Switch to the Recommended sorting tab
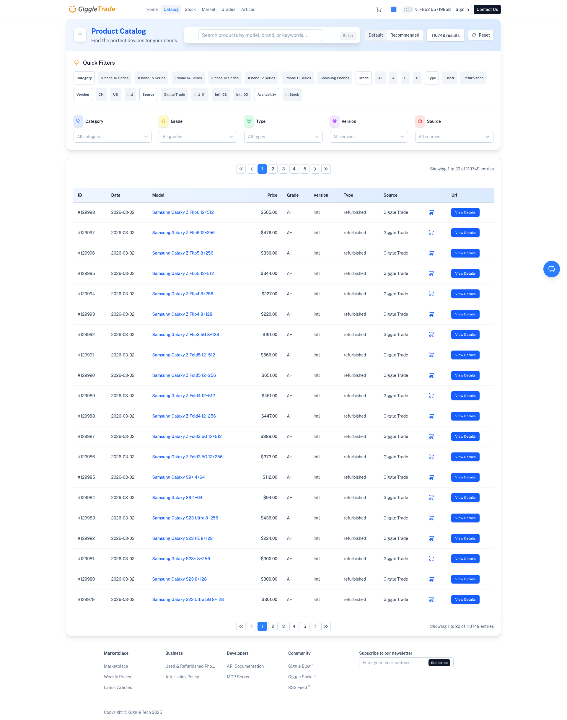 pos(404,35)
